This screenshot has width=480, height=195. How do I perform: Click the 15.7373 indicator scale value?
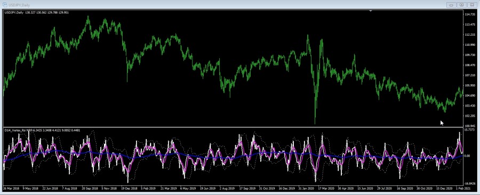[469, 130]
